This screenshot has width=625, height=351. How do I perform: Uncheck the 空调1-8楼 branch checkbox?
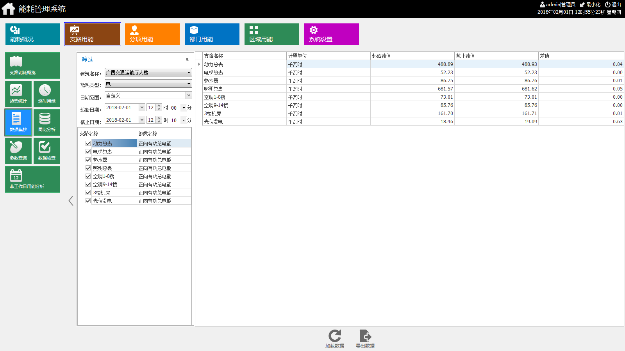88,176
